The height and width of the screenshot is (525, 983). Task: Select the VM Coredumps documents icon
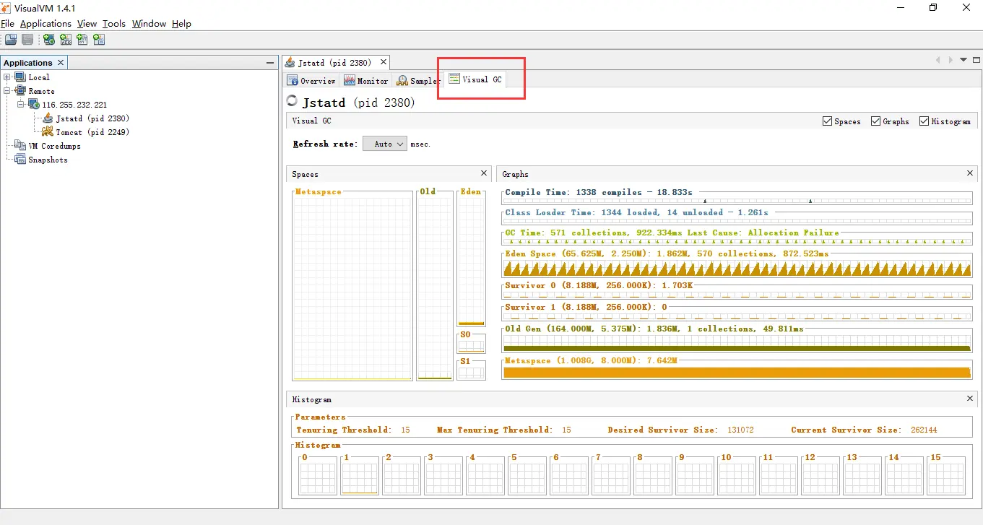coord(20,146)
